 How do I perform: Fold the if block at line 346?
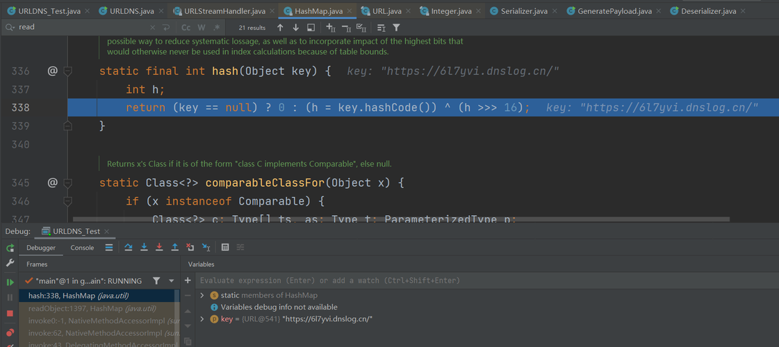coord(67,201)
